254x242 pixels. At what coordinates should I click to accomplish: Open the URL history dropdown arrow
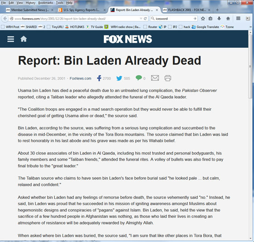pyautogui.click(x=141, y=19)
